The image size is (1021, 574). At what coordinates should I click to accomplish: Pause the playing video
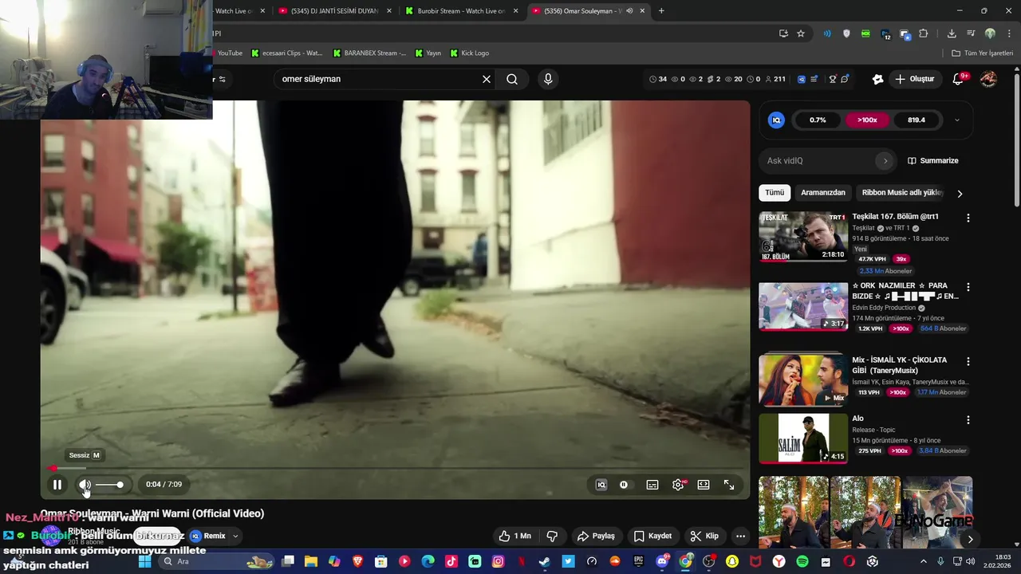57,485
